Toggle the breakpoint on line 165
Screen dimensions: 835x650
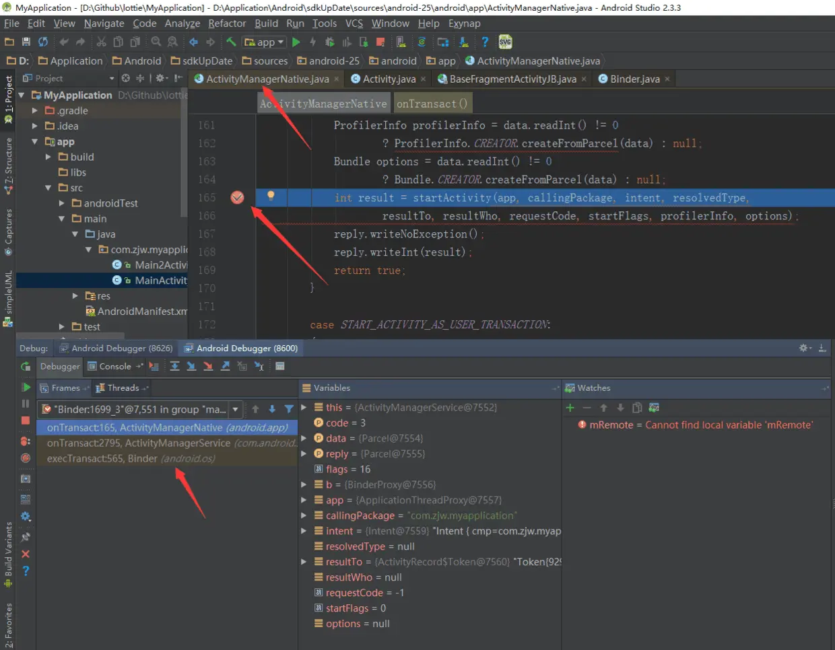[x=238, y=197]
